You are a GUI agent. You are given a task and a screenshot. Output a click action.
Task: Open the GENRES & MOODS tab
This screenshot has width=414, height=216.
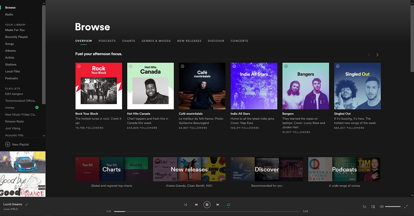[x=156, y=41]
